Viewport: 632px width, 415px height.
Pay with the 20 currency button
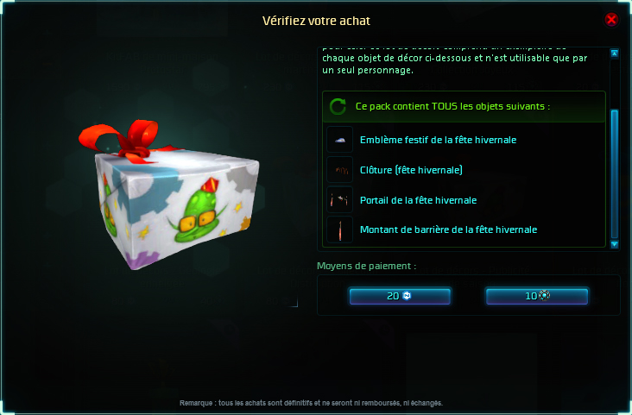coord(400,296)
